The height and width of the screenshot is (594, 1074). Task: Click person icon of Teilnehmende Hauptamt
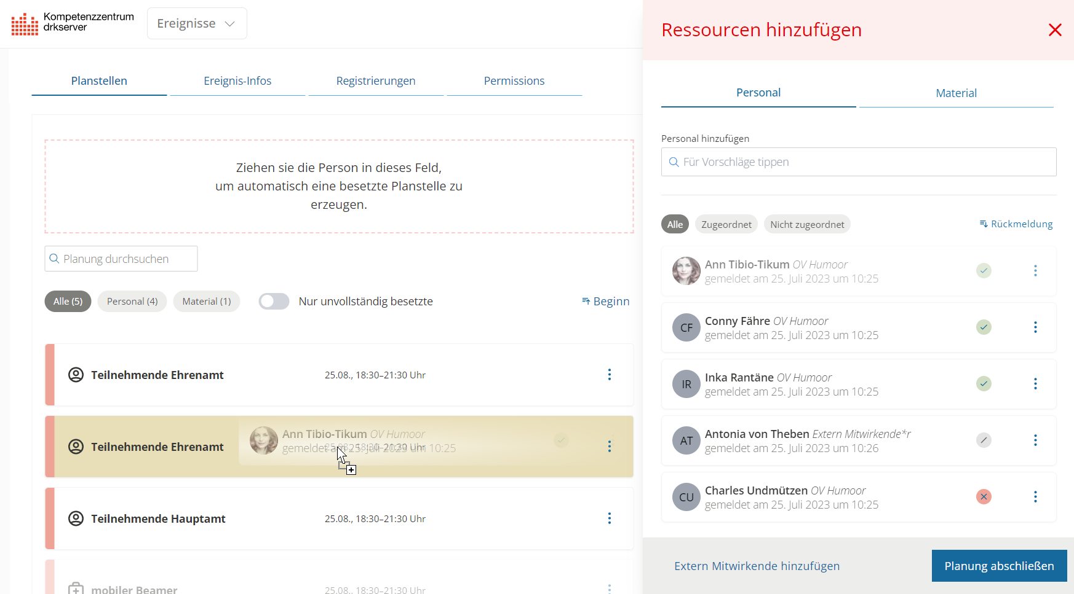pyautogui.click(x=76, y=518)
